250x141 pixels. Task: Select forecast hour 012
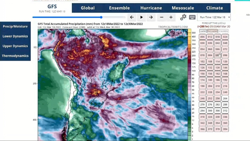click(x=210, y=37)
